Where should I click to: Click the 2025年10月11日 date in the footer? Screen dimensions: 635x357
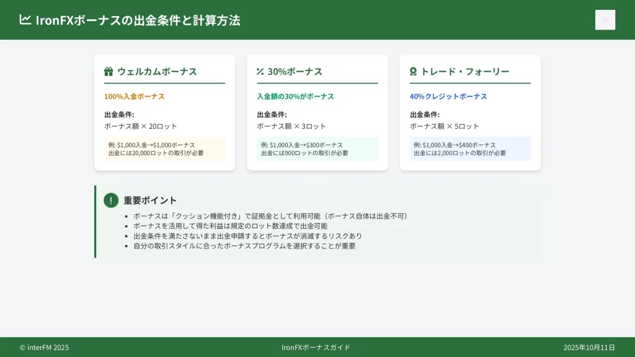[589, 348]
